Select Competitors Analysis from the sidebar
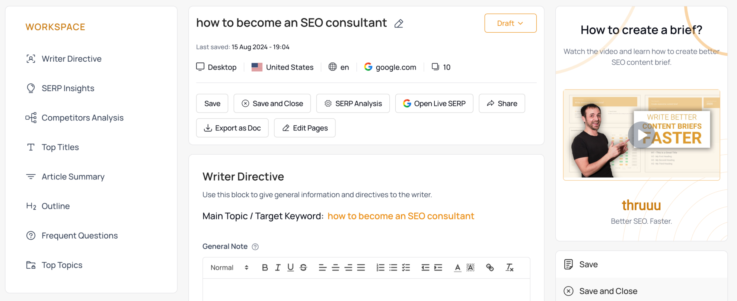This screenshot has height=301, width=737. click(83, 117)
